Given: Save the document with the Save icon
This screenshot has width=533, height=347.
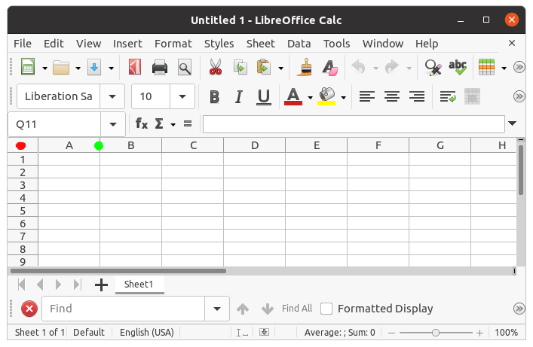Looking at the screenshot, I should [94, 67].
